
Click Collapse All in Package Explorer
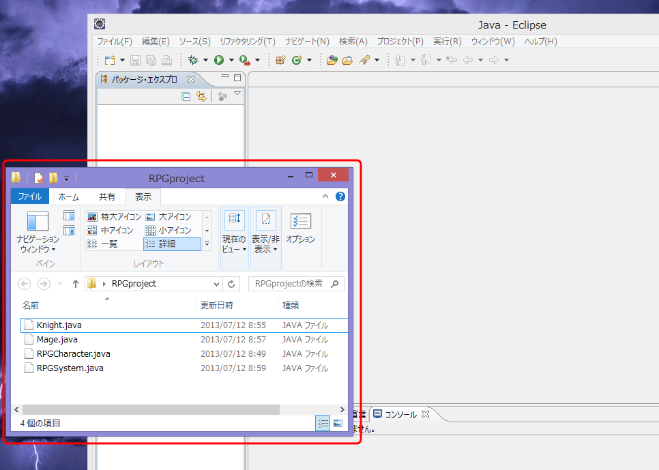coord(186,97)
